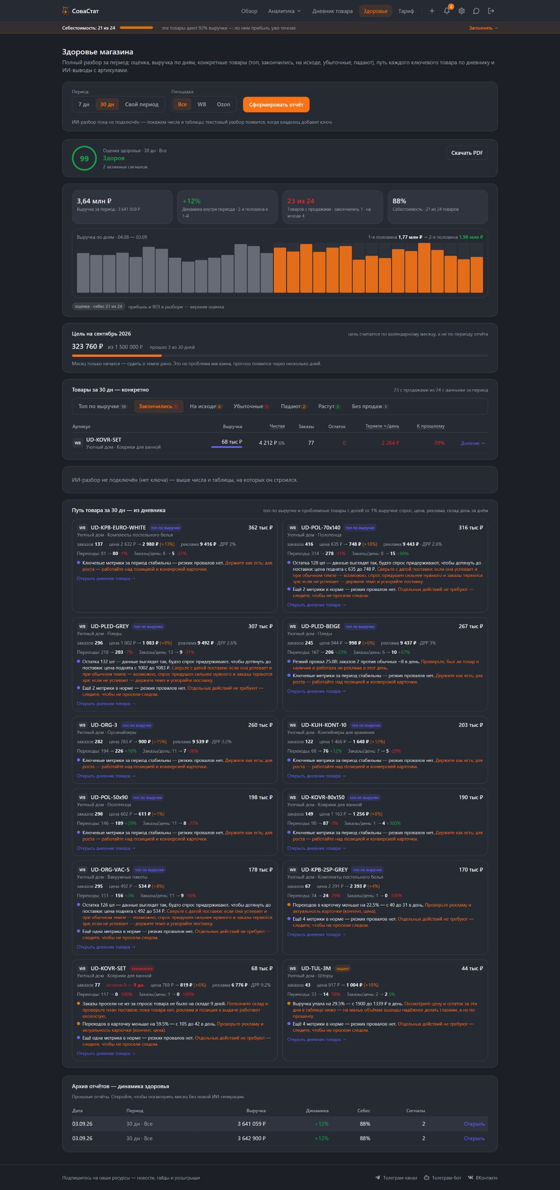Select the 30 дн period option
The width and height of the screenshot is (560, 1190).
click(107, 105)
